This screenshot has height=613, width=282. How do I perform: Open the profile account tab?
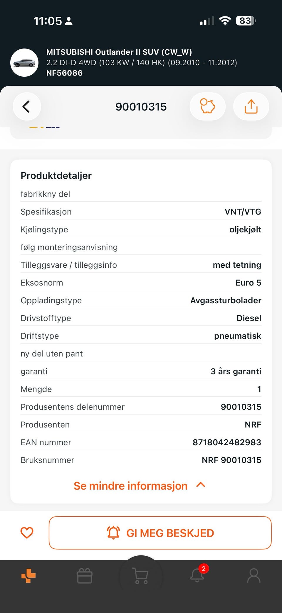(254, 575)
